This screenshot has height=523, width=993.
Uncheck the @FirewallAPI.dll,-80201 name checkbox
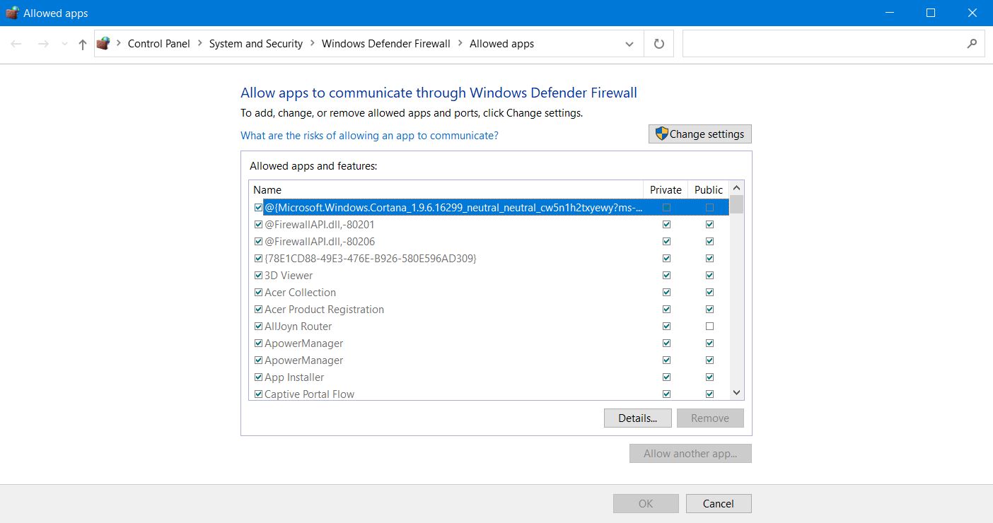[258, 225]
